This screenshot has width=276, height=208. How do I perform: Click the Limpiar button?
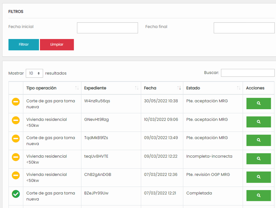[57, 45]
